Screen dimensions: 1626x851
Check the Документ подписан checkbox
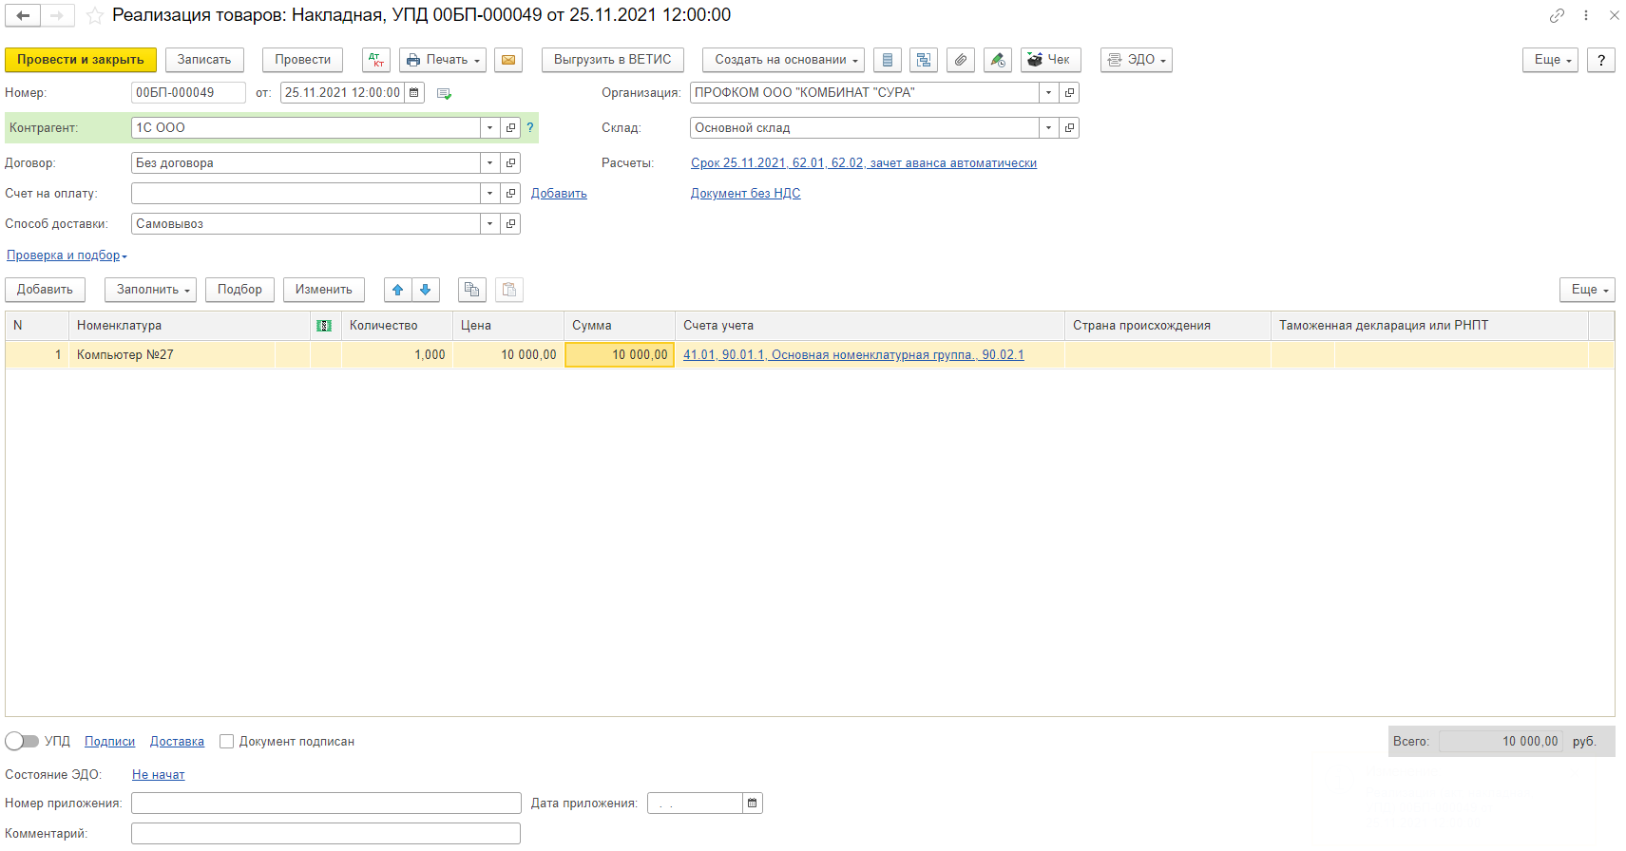pos(226,742)
